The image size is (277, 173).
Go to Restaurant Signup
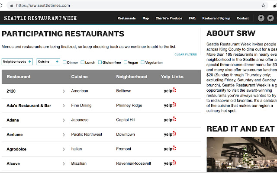(x=216, y=18)
